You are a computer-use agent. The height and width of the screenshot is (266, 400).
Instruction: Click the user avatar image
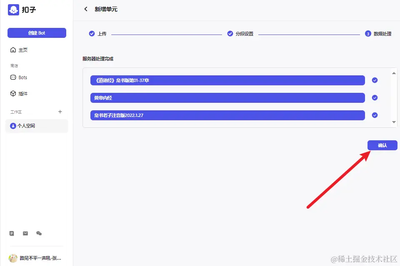pyautogui.click(x=13, y=258)
